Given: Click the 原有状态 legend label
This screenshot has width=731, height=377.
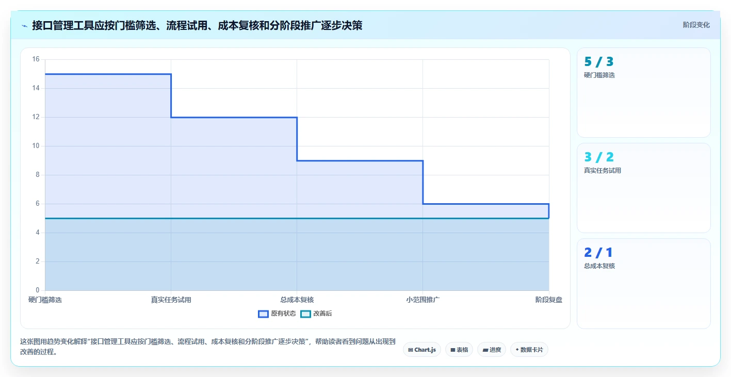Looking at the screenshot, I should pyautogui.click(x=283, y=314).
